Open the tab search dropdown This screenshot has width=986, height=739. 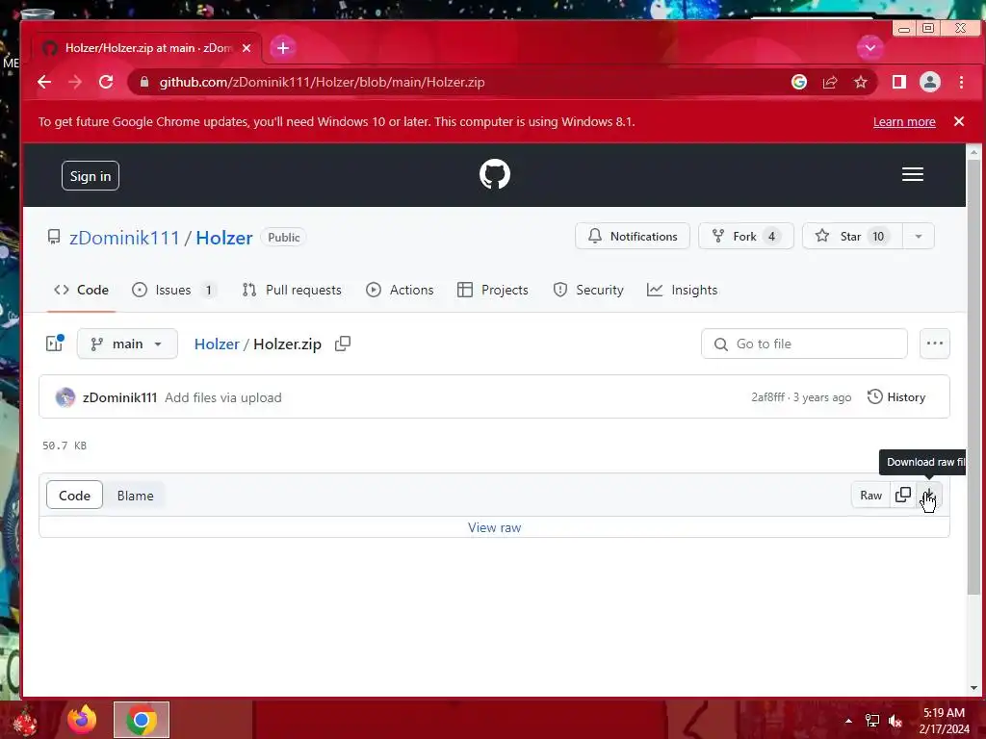869,48
